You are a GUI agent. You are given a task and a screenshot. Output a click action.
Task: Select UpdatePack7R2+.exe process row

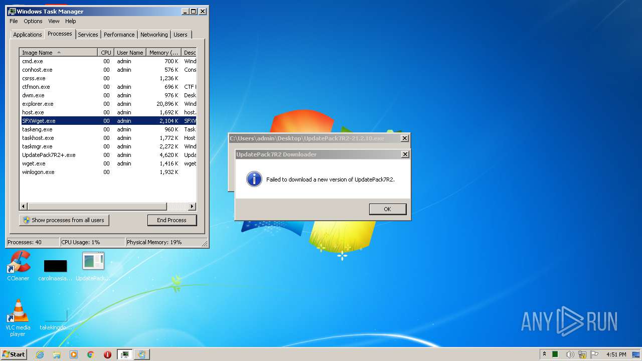tap(108, 155)
